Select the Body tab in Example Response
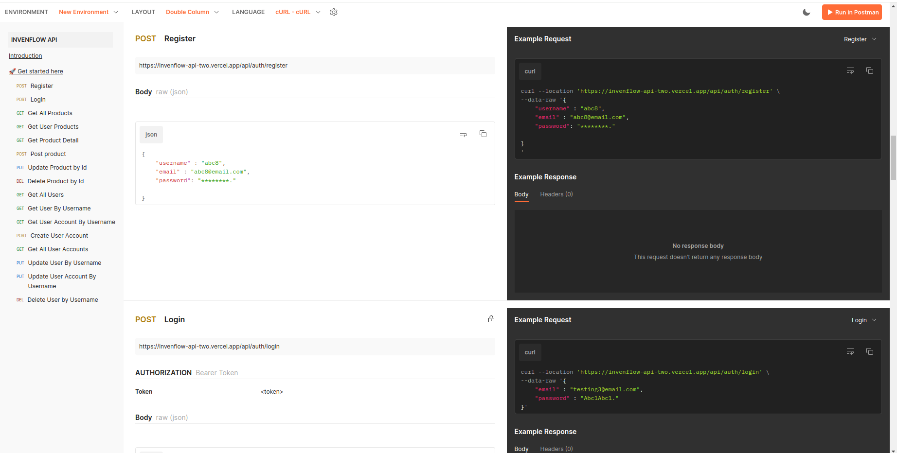The image size is (897, 453). (521, 194)
